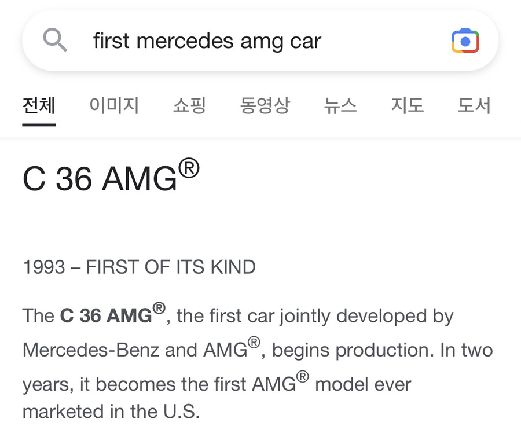Viewport: 521px width, 437px height.
Task: Switch to the 이미지 images tab
Action: point(114,105)
